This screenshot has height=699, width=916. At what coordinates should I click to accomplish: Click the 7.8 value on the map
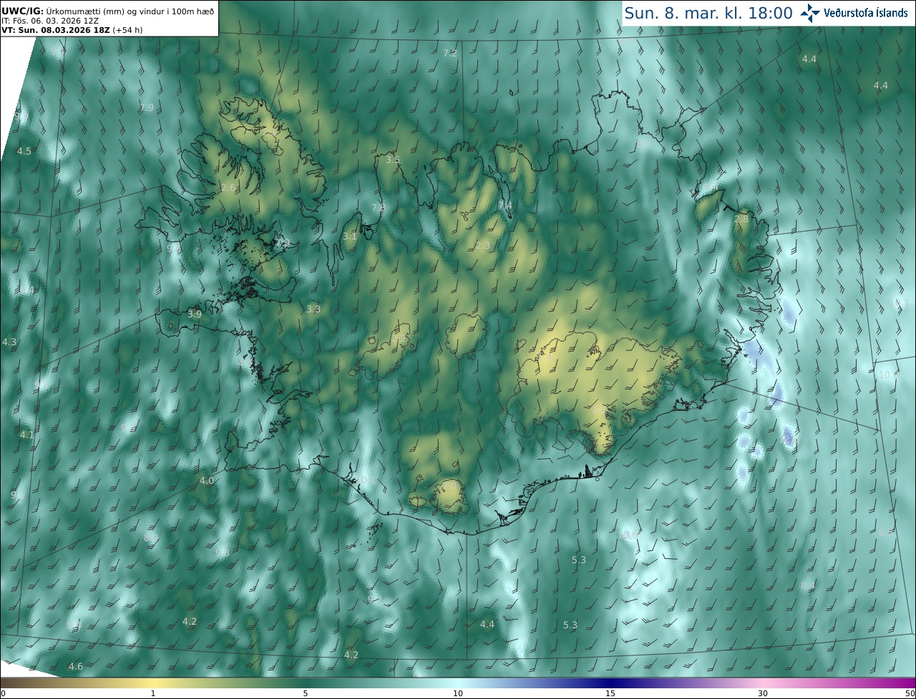point(378,207)
